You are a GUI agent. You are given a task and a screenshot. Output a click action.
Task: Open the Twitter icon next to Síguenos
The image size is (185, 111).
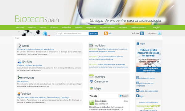(159, 33)
